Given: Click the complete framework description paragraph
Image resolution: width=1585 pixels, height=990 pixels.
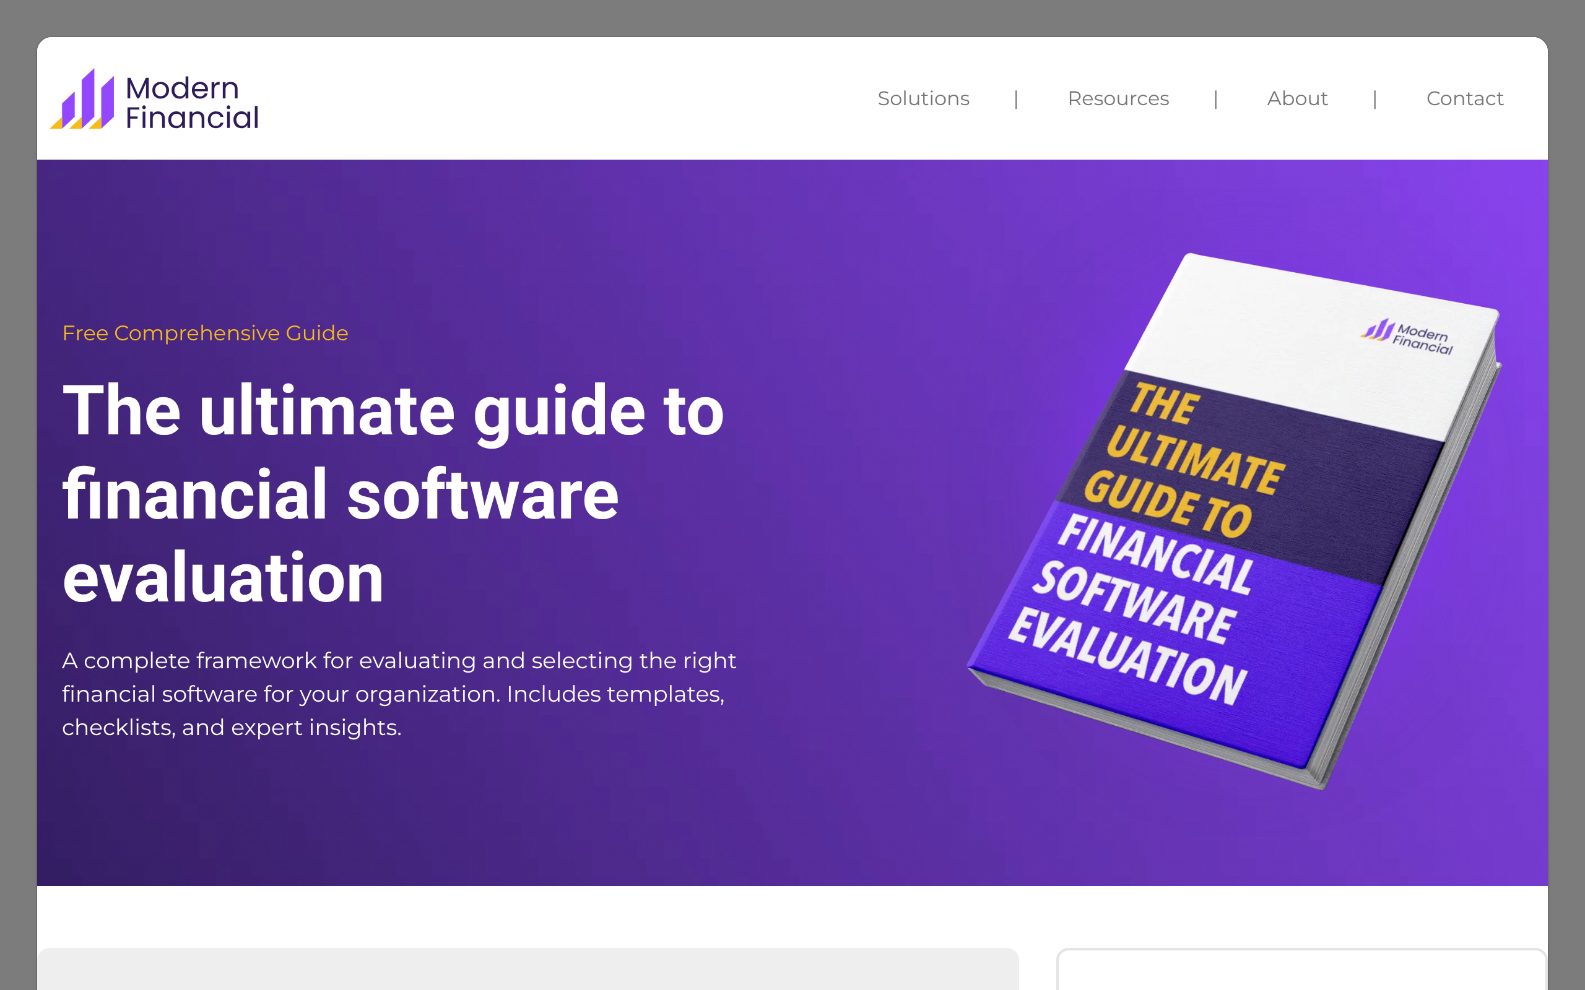Looking at the screenshot, I should [399, 694].
